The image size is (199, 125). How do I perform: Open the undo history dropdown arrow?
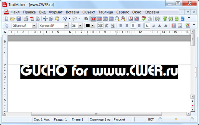pos(69,19)
